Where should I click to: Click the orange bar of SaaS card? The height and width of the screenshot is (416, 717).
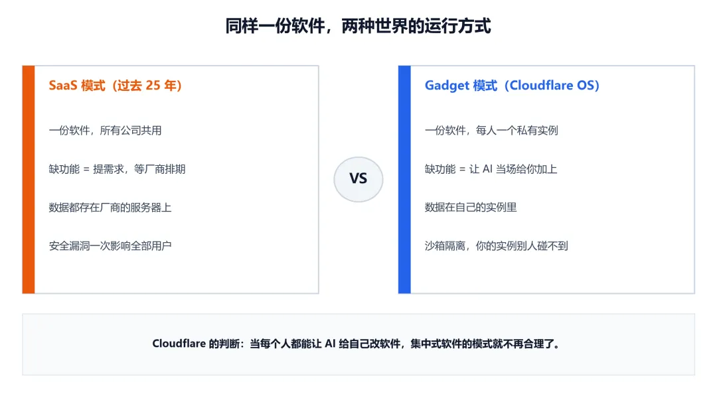(29, 179)
